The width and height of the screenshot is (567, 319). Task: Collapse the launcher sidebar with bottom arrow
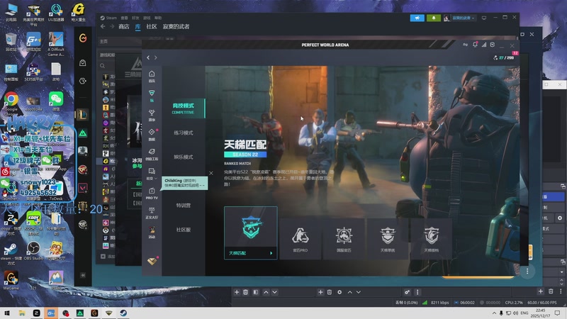click(x=83, y=275)
